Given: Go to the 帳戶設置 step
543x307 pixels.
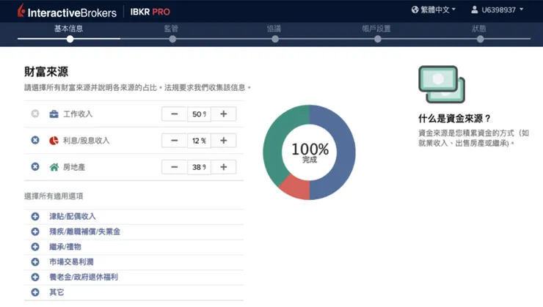Looking at the screenshot, I should click(x=376, y=29).
